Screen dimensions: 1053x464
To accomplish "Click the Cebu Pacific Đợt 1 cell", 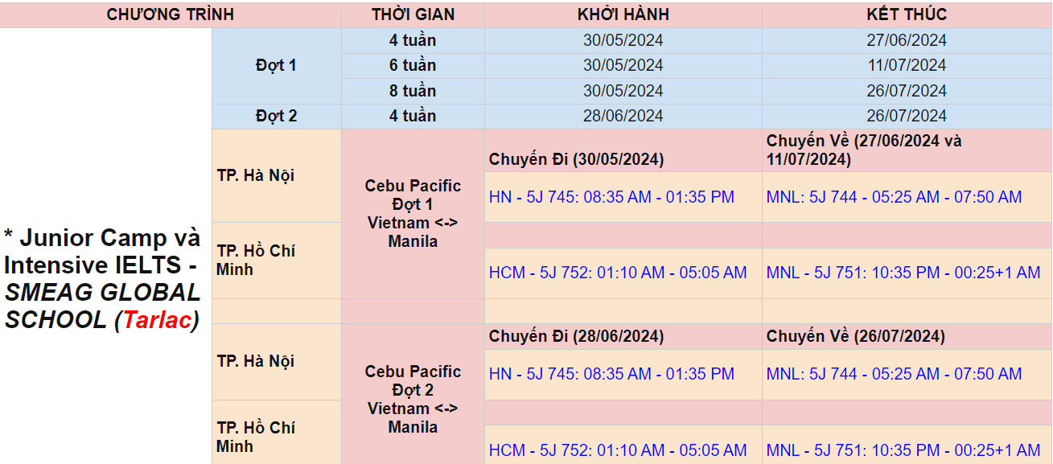I will tap(413, 214).
